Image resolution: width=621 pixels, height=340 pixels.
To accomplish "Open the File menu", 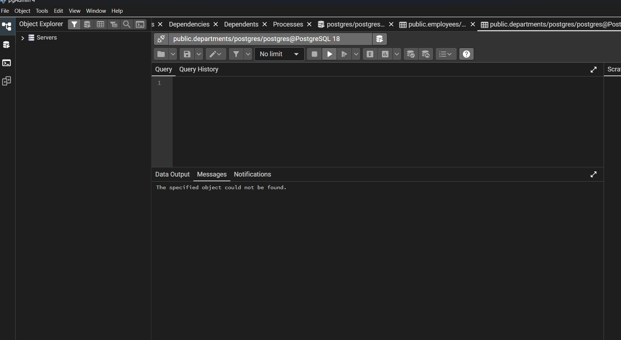I will (x=5, y=11).
